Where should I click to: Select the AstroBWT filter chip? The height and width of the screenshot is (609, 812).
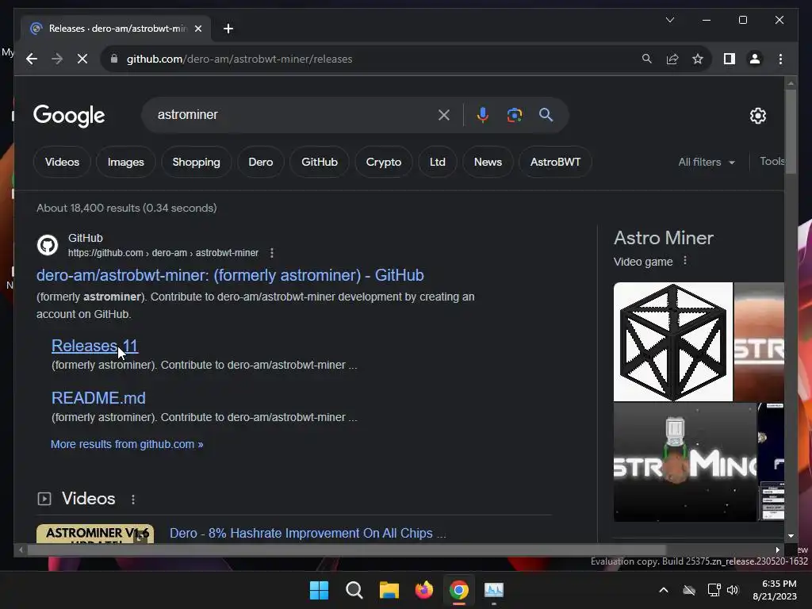(555, 162)
